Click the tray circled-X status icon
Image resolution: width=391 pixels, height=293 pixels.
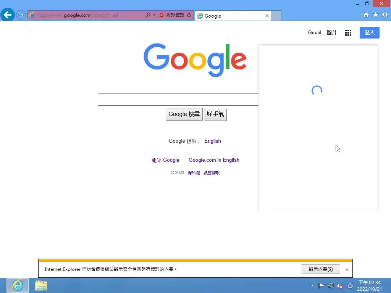pos(350,286)
